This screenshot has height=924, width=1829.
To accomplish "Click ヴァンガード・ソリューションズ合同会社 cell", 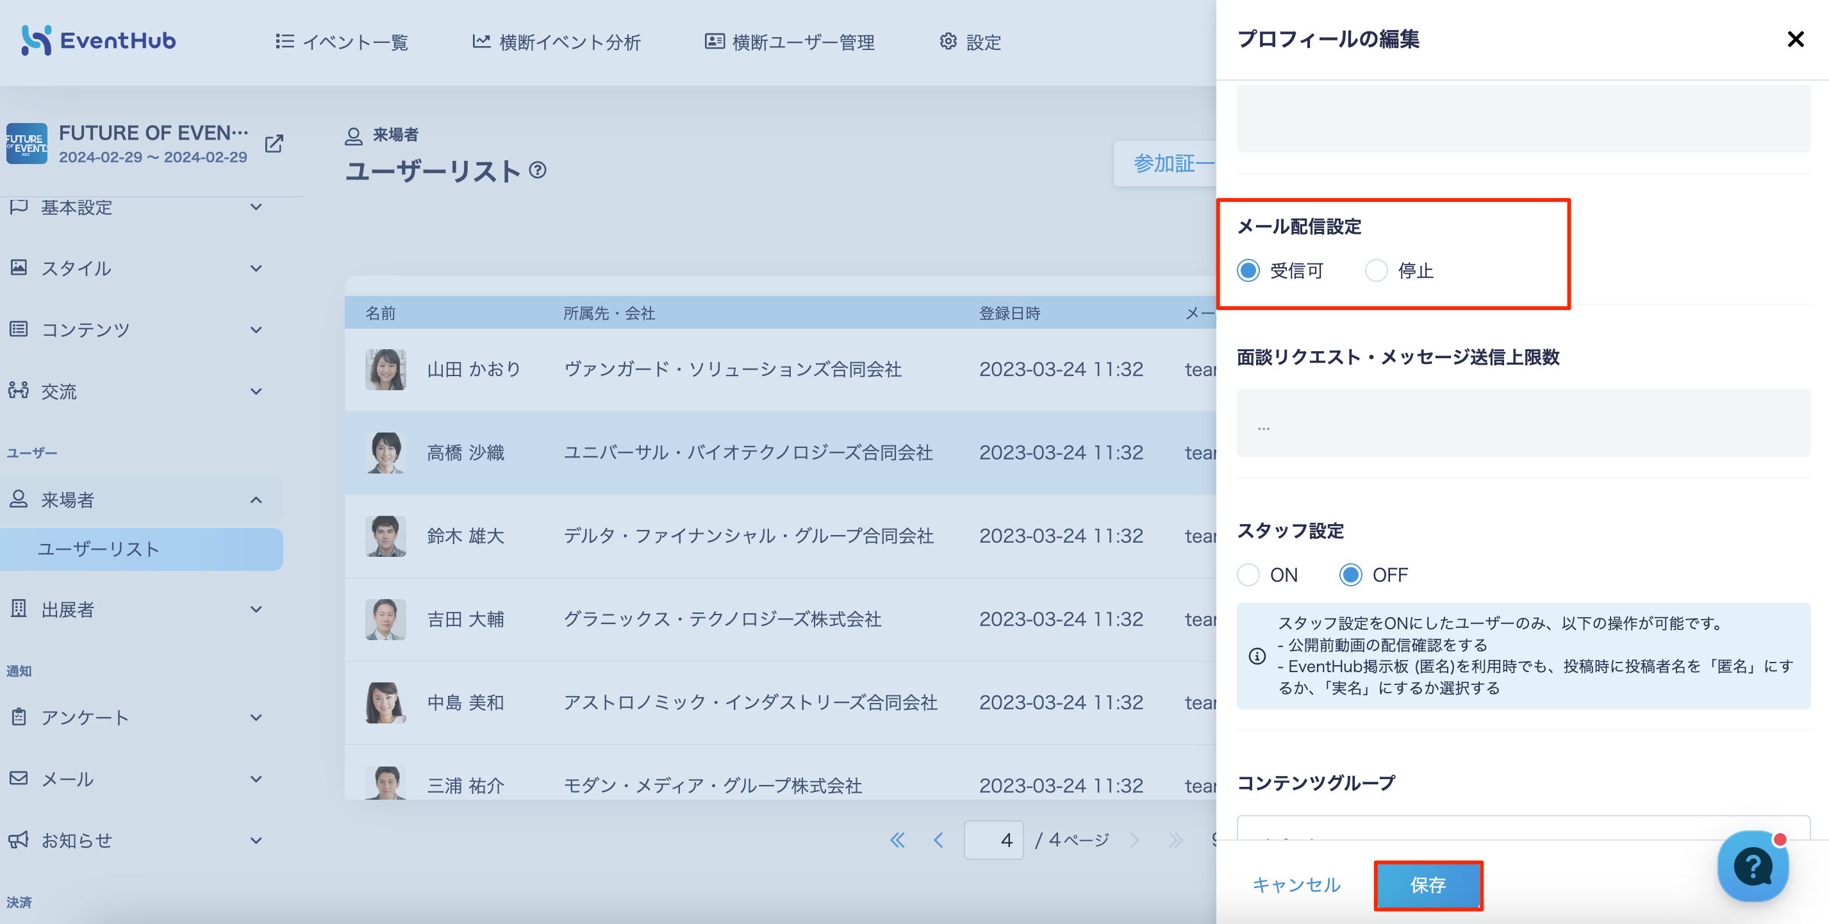I will pos(732,369).
